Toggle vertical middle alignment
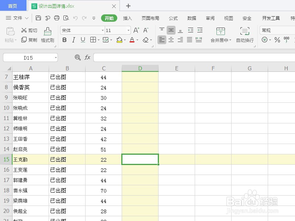This screenshot has width=295, height=221. click(171, 30)
